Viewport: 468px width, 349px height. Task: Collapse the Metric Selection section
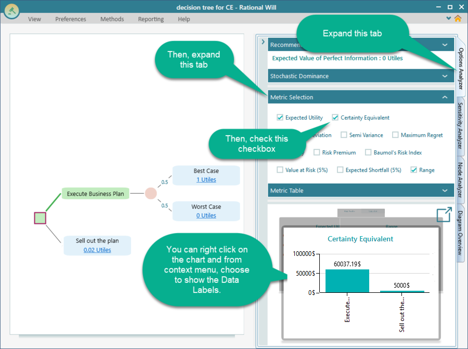[x=445, y=97]
